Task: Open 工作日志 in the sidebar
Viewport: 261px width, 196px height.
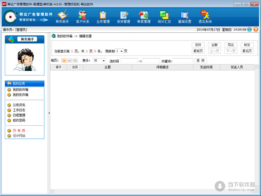Action: point(19,110)
